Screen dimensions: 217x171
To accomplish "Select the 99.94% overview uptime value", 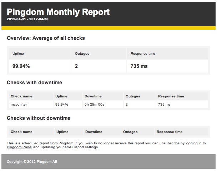I will coord(21,66).
